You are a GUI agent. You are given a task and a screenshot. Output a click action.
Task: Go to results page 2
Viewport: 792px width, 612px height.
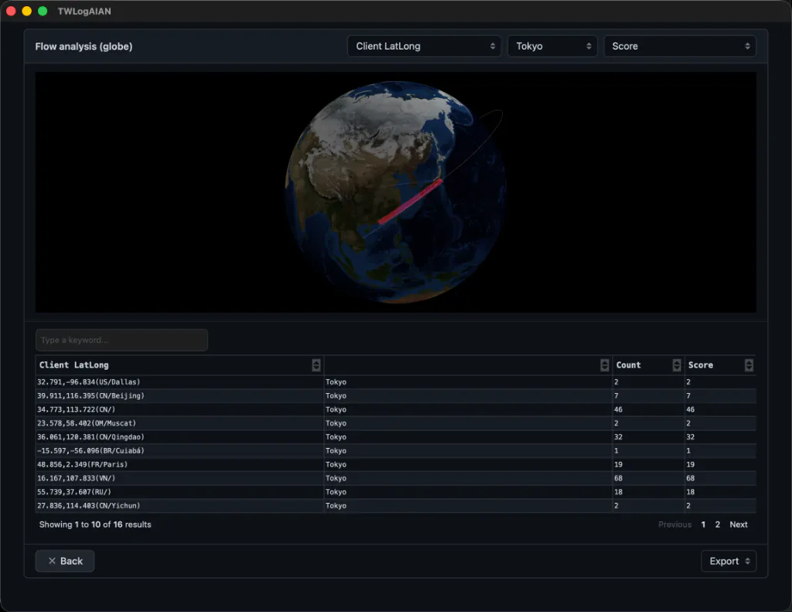[x=717, y=525]
